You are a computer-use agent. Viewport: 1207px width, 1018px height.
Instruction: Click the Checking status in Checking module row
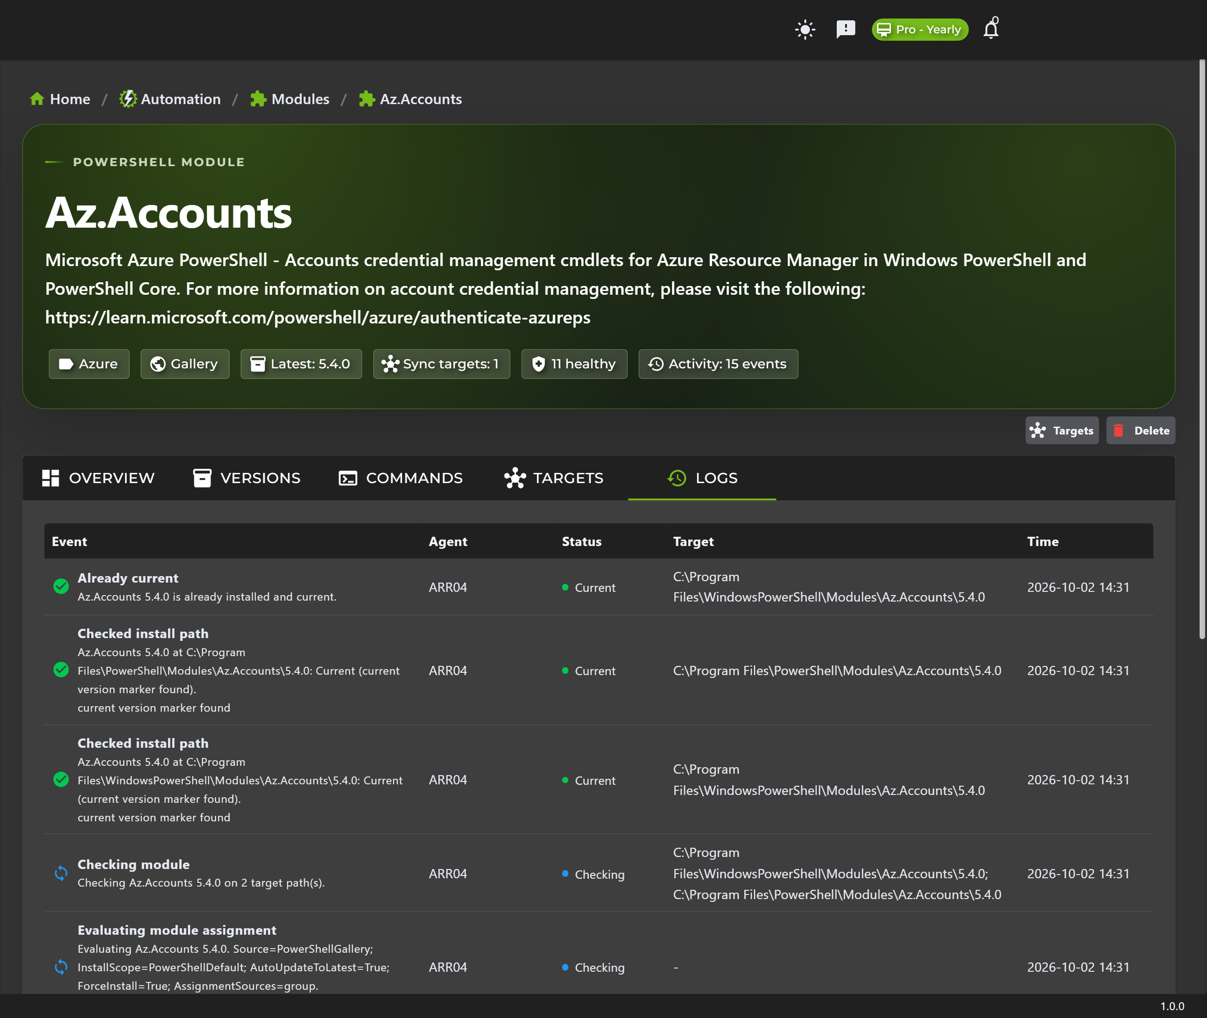click(x=593, y=874)
